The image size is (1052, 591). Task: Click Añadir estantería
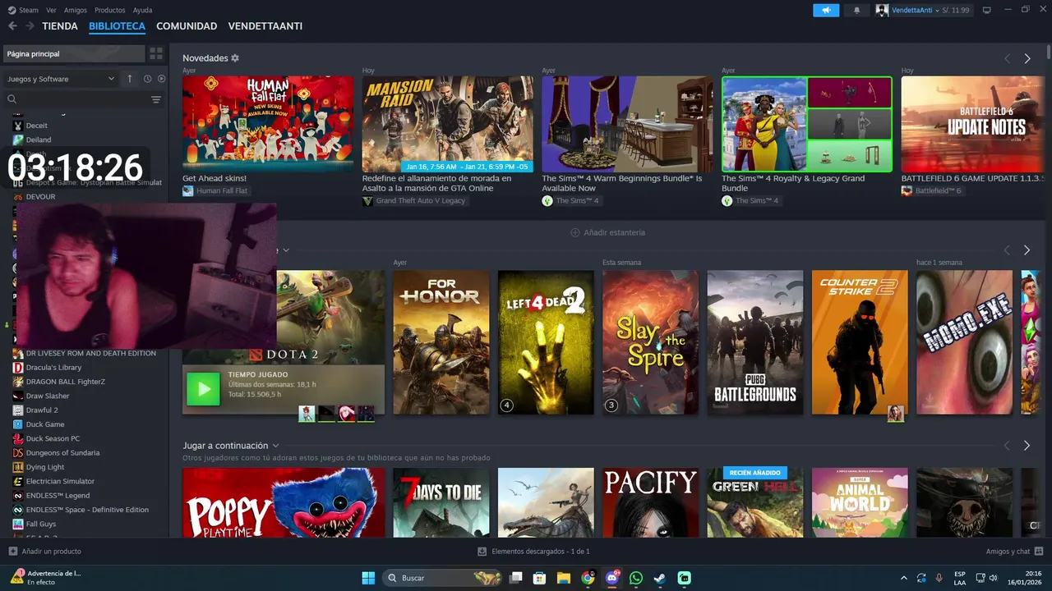(x=608, y=232)
